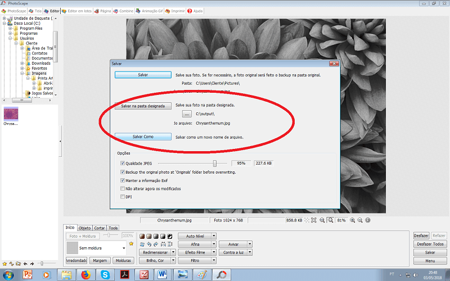Click the Firefox icon in the taskbar
450x281 pixels.
(x=85, y=274)
